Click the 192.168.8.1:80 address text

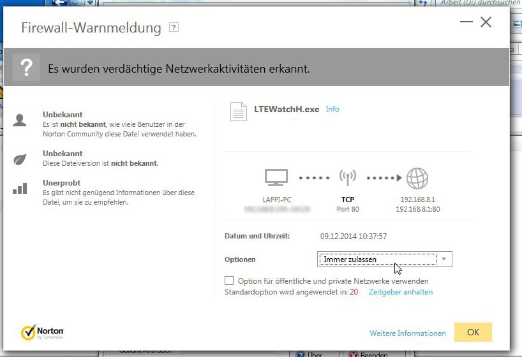[x=418, y=209]
